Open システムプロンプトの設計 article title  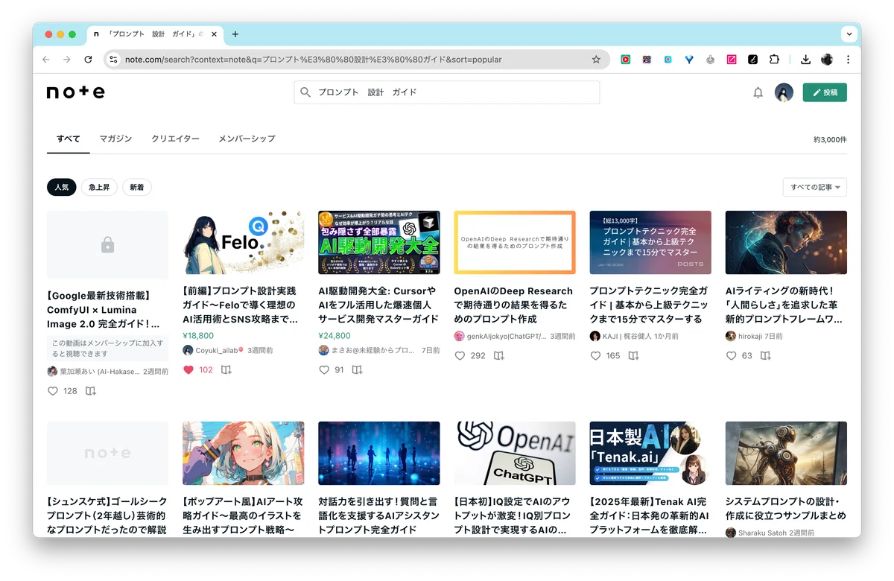coord(786,509)
